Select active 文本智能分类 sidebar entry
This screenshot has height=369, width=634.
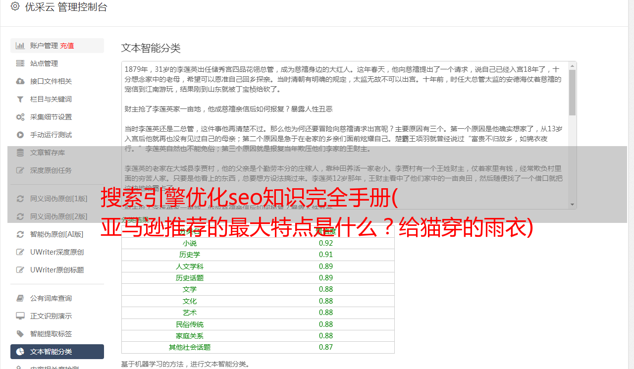(57, 352)
